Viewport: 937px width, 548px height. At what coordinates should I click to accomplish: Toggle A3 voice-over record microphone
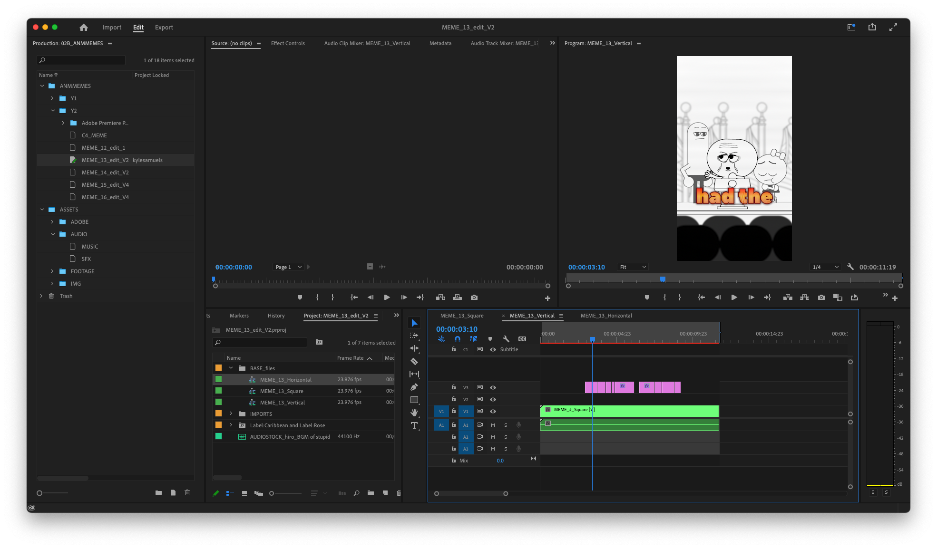[x=519, y=449]
